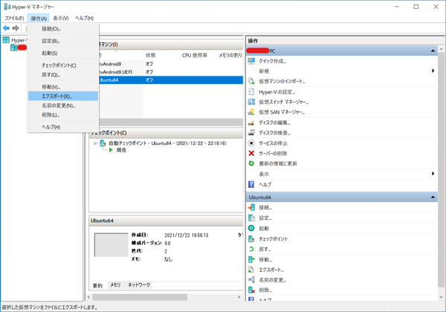Click ディスクの編集 action link
446x312 pixels.
[274, 123]
